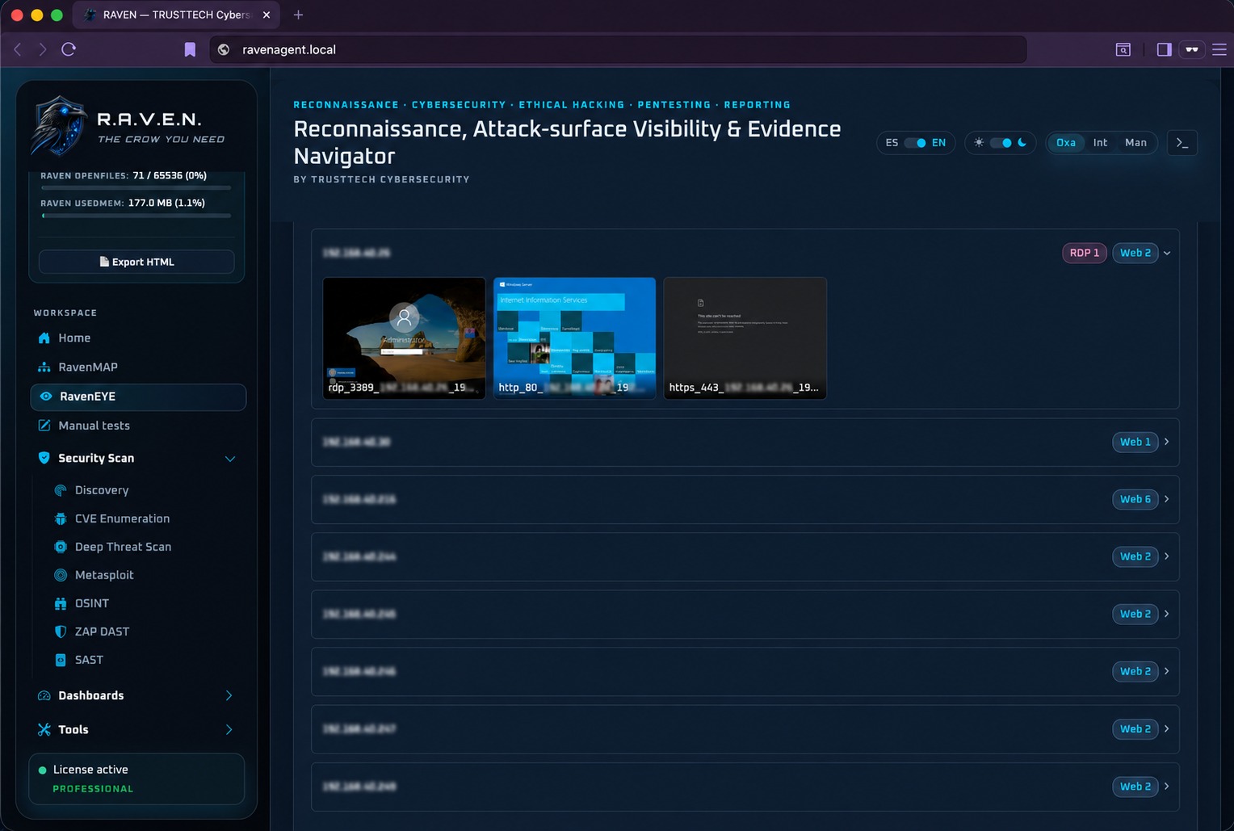Image resolution: width=1234 pixels, height=831 pixels.
Task: Click the RDP 1 badge
Action: 1084,253
